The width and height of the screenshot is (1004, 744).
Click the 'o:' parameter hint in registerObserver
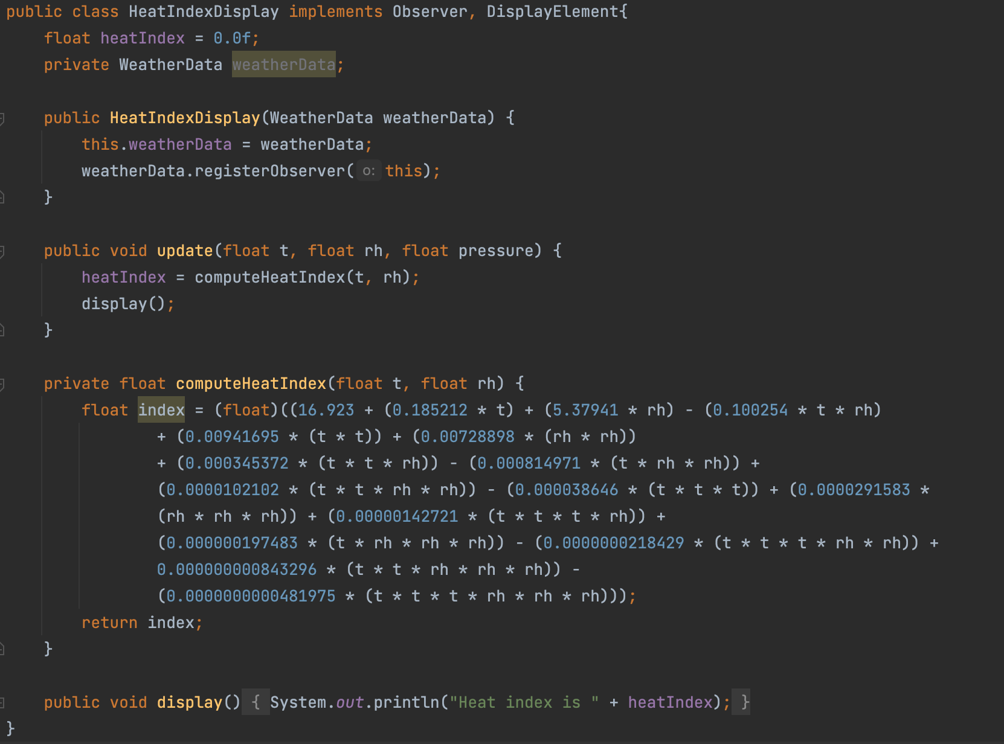pyautogui.click(x=368, y=171)
